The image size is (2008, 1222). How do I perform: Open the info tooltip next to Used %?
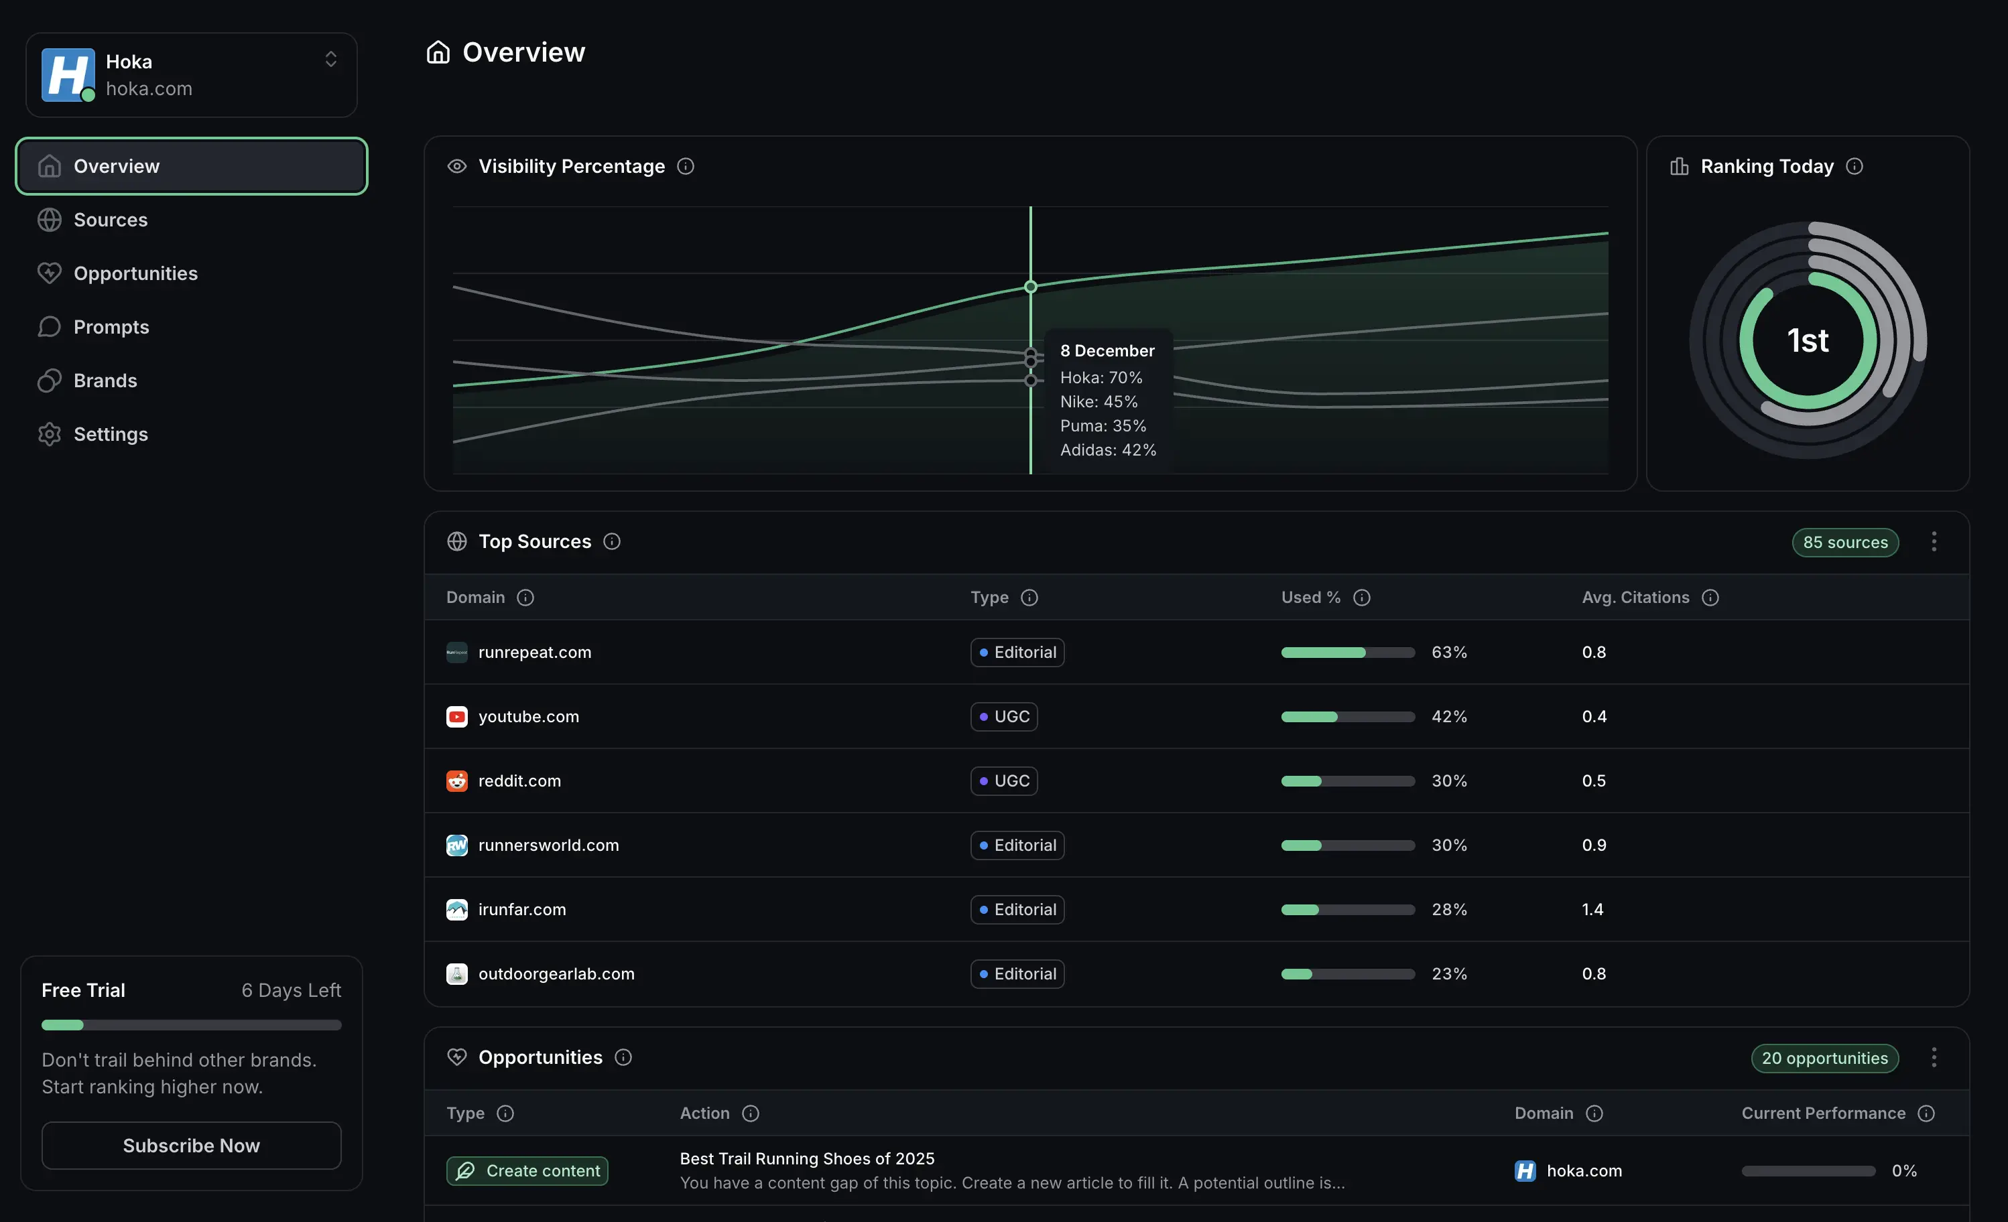(1362, 597)
